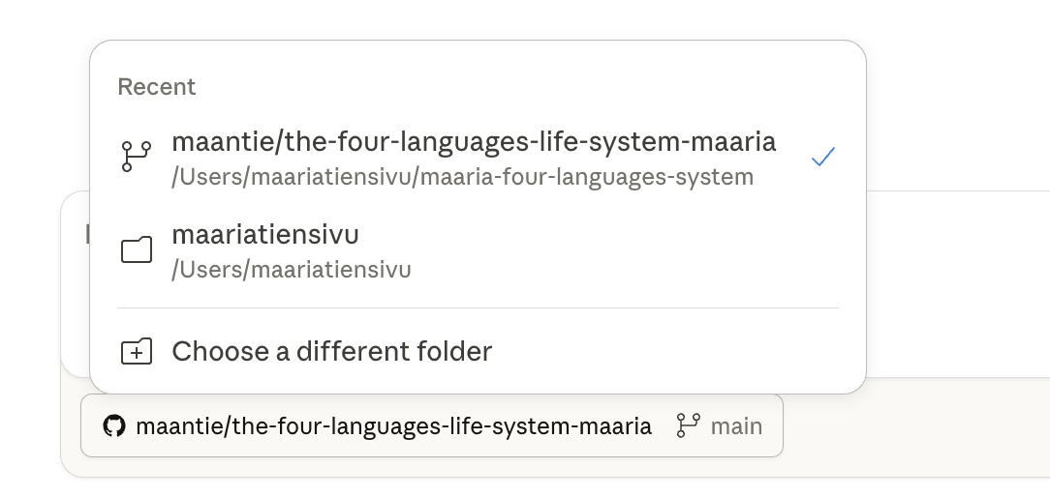1050x497 pixels.
Task: Click the GitHub logo in the repository selector
Action: coord(114,425)
